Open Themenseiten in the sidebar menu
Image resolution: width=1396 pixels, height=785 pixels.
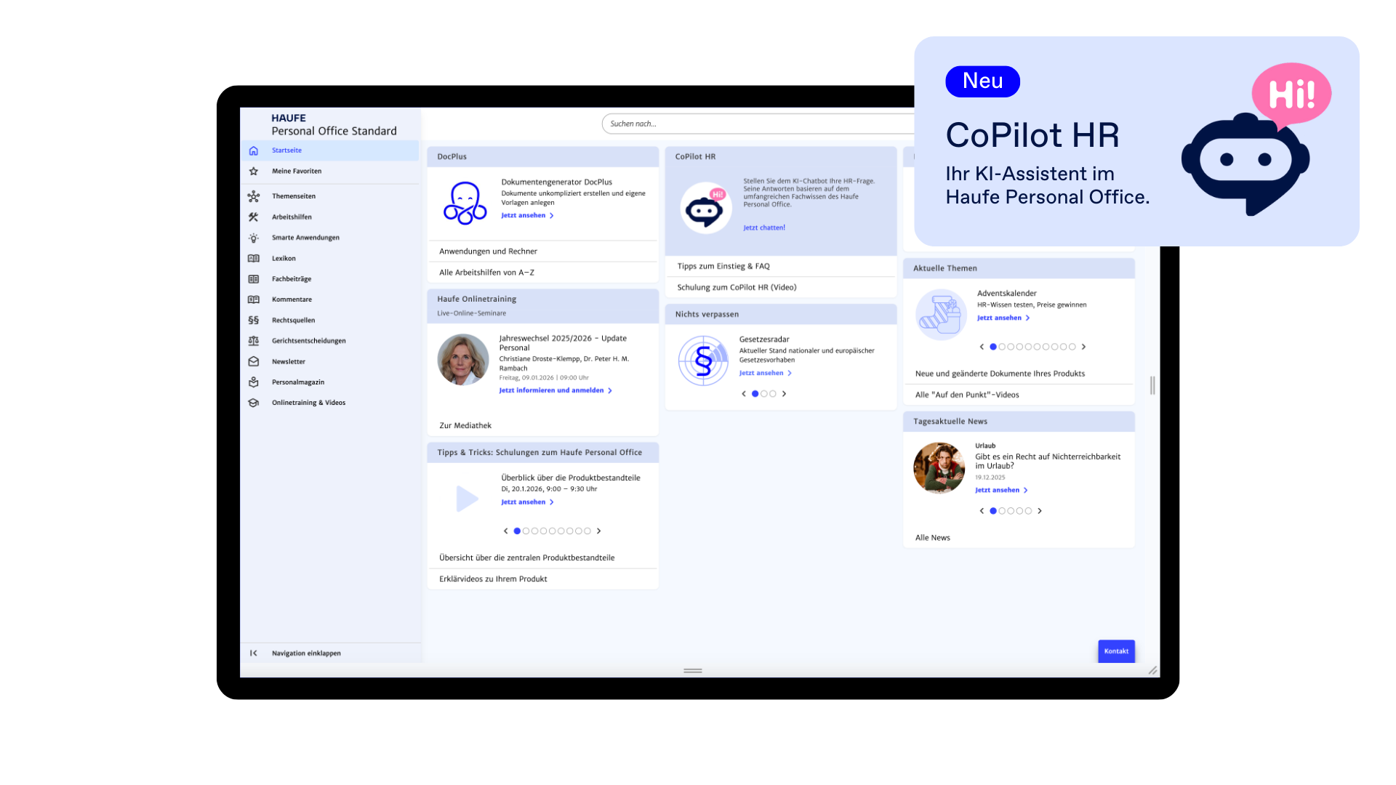point(293,196)
